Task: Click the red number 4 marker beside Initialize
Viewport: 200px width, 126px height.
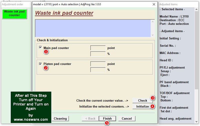Action: (152, 106)
